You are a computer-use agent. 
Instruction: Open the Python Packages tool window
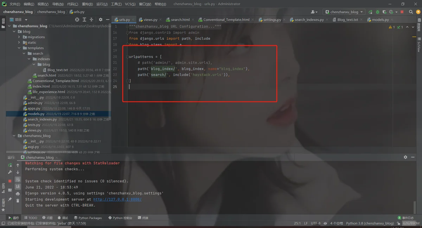(88, 218)
